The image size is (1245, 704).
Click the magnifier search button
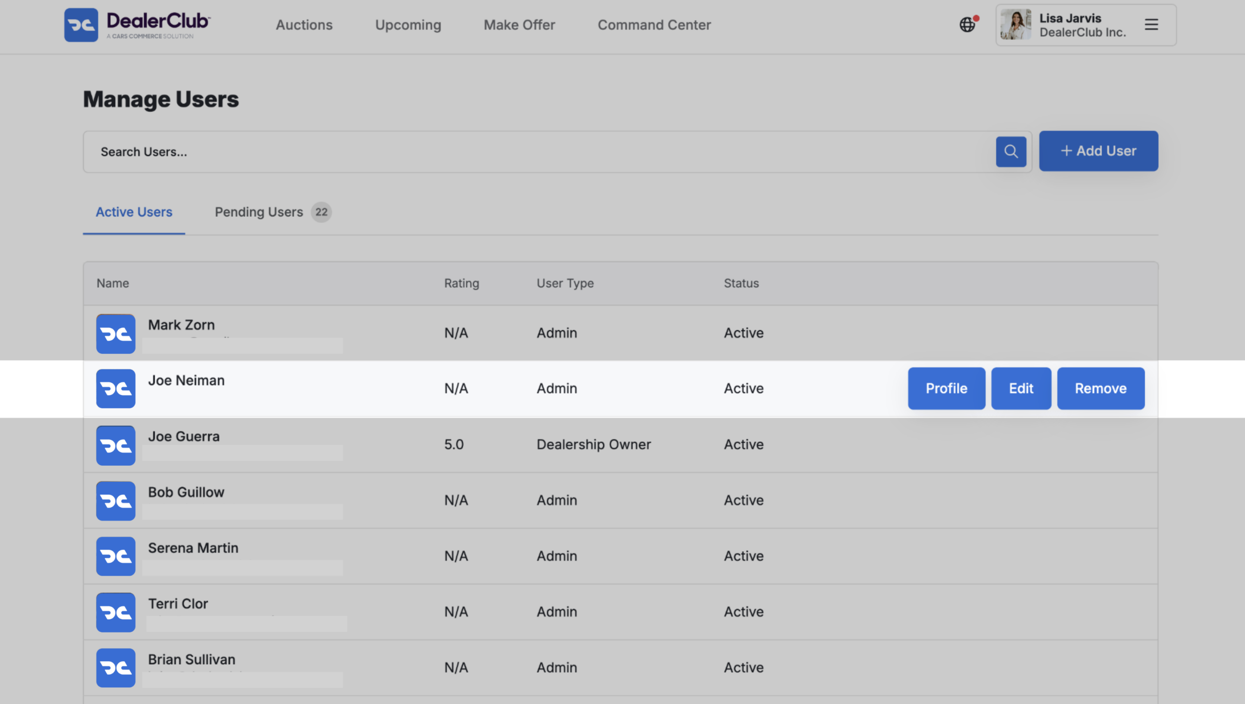[1011, 152]
